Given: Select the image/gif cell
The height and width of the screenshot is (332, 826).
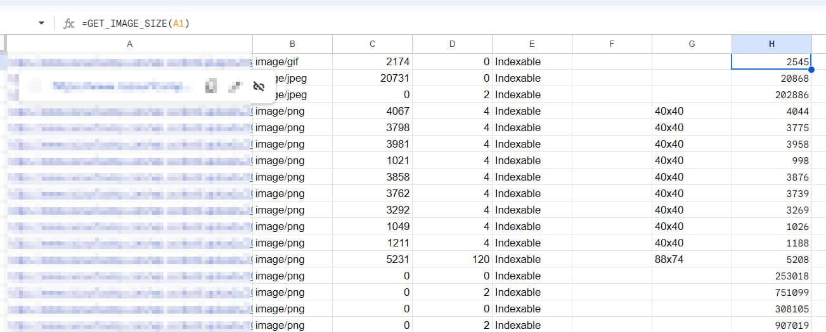Looking at the screenshot, I should point(292,62).
